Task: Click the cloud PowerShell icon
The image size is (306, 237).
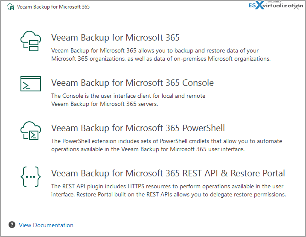Action: [x=31, y=131]
